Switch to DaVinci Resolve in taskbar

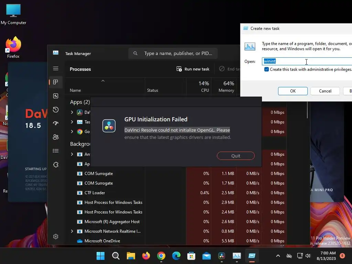(222, 256)
